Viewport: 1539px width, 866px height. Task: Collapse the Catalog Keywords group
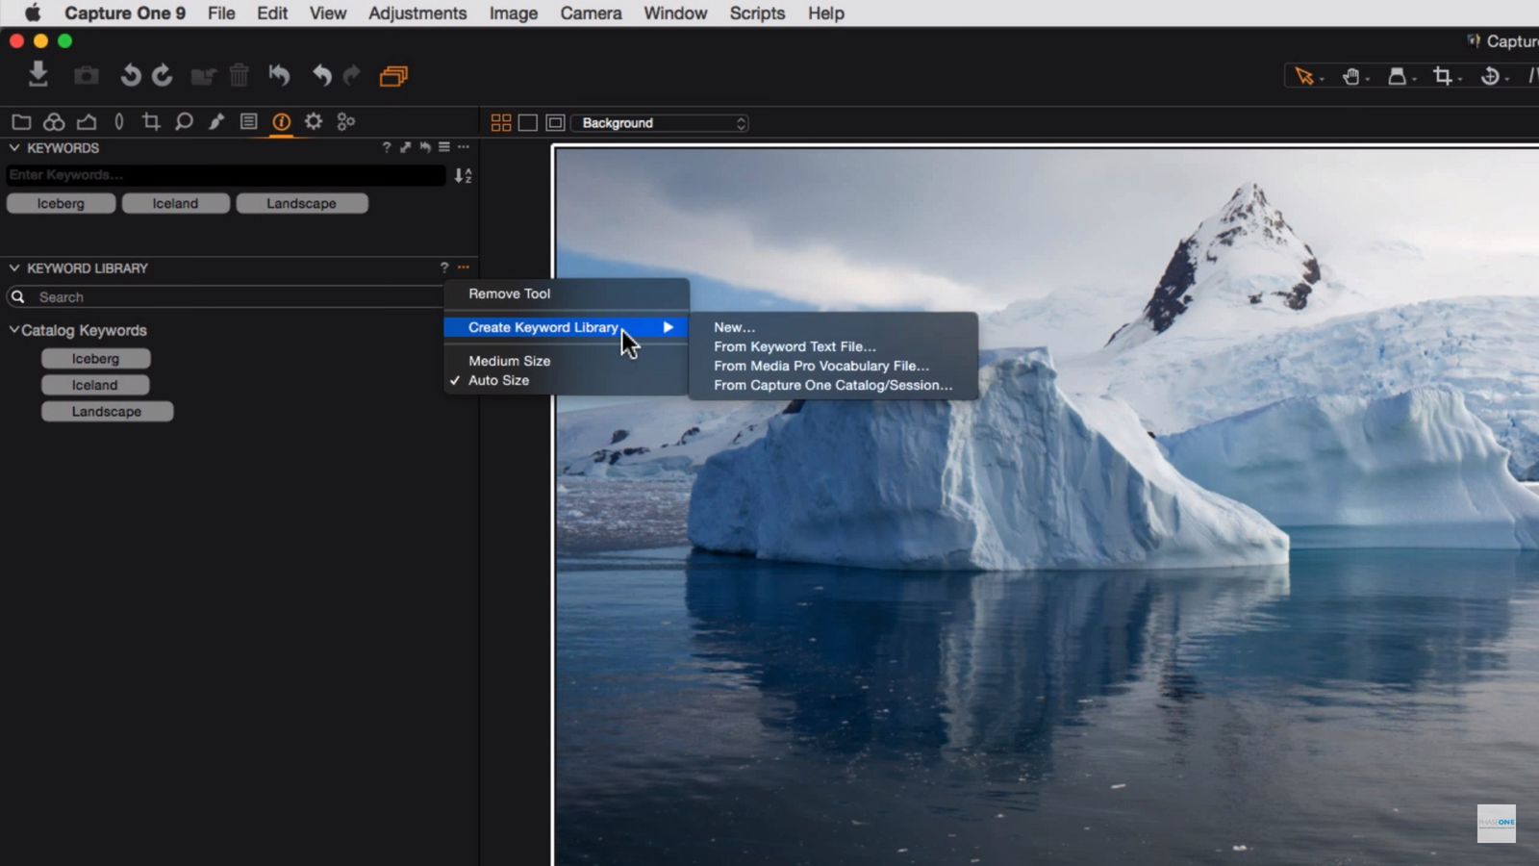pos(14,329)
